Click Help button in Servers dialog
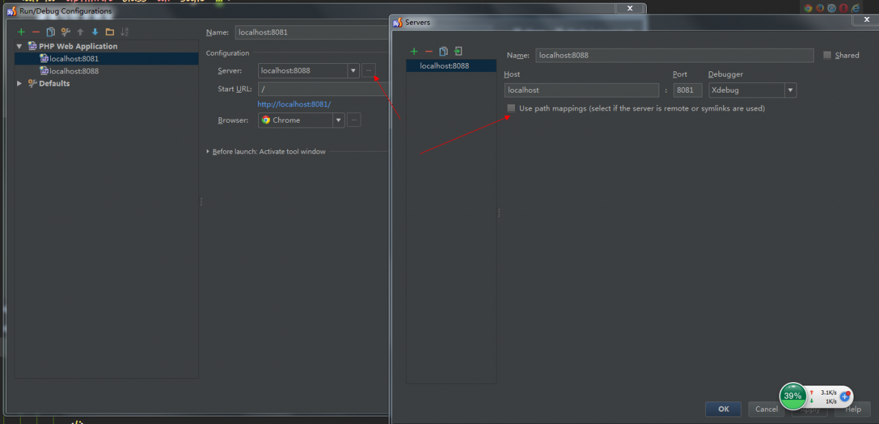The height and width of the screenshot is (424, 879). coord(853,409)
